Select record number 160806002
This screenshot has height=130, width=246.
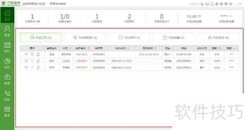pos(99,55)
